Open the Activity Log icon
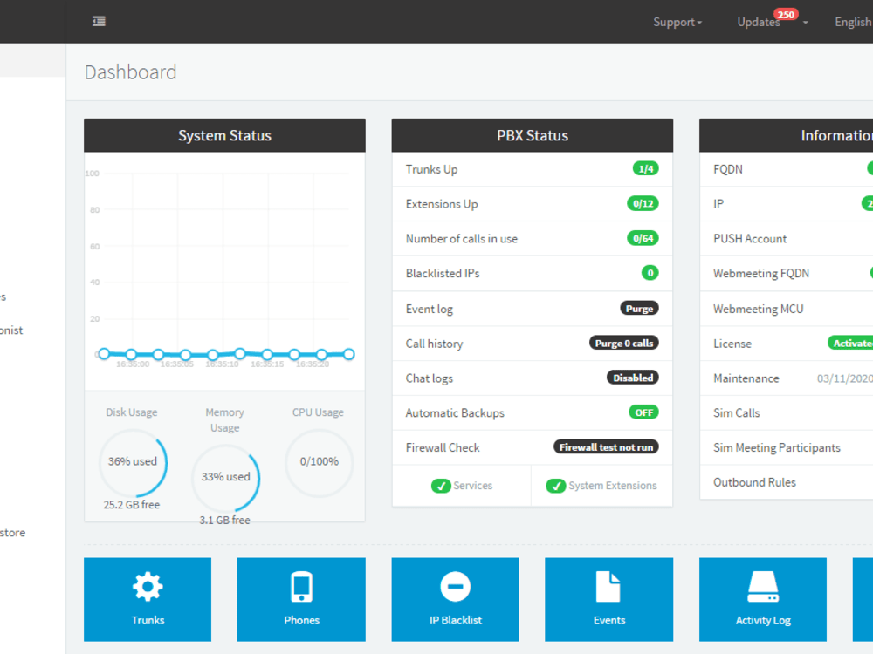This screenshot has width=873, height=654. (x=762, y=599)
